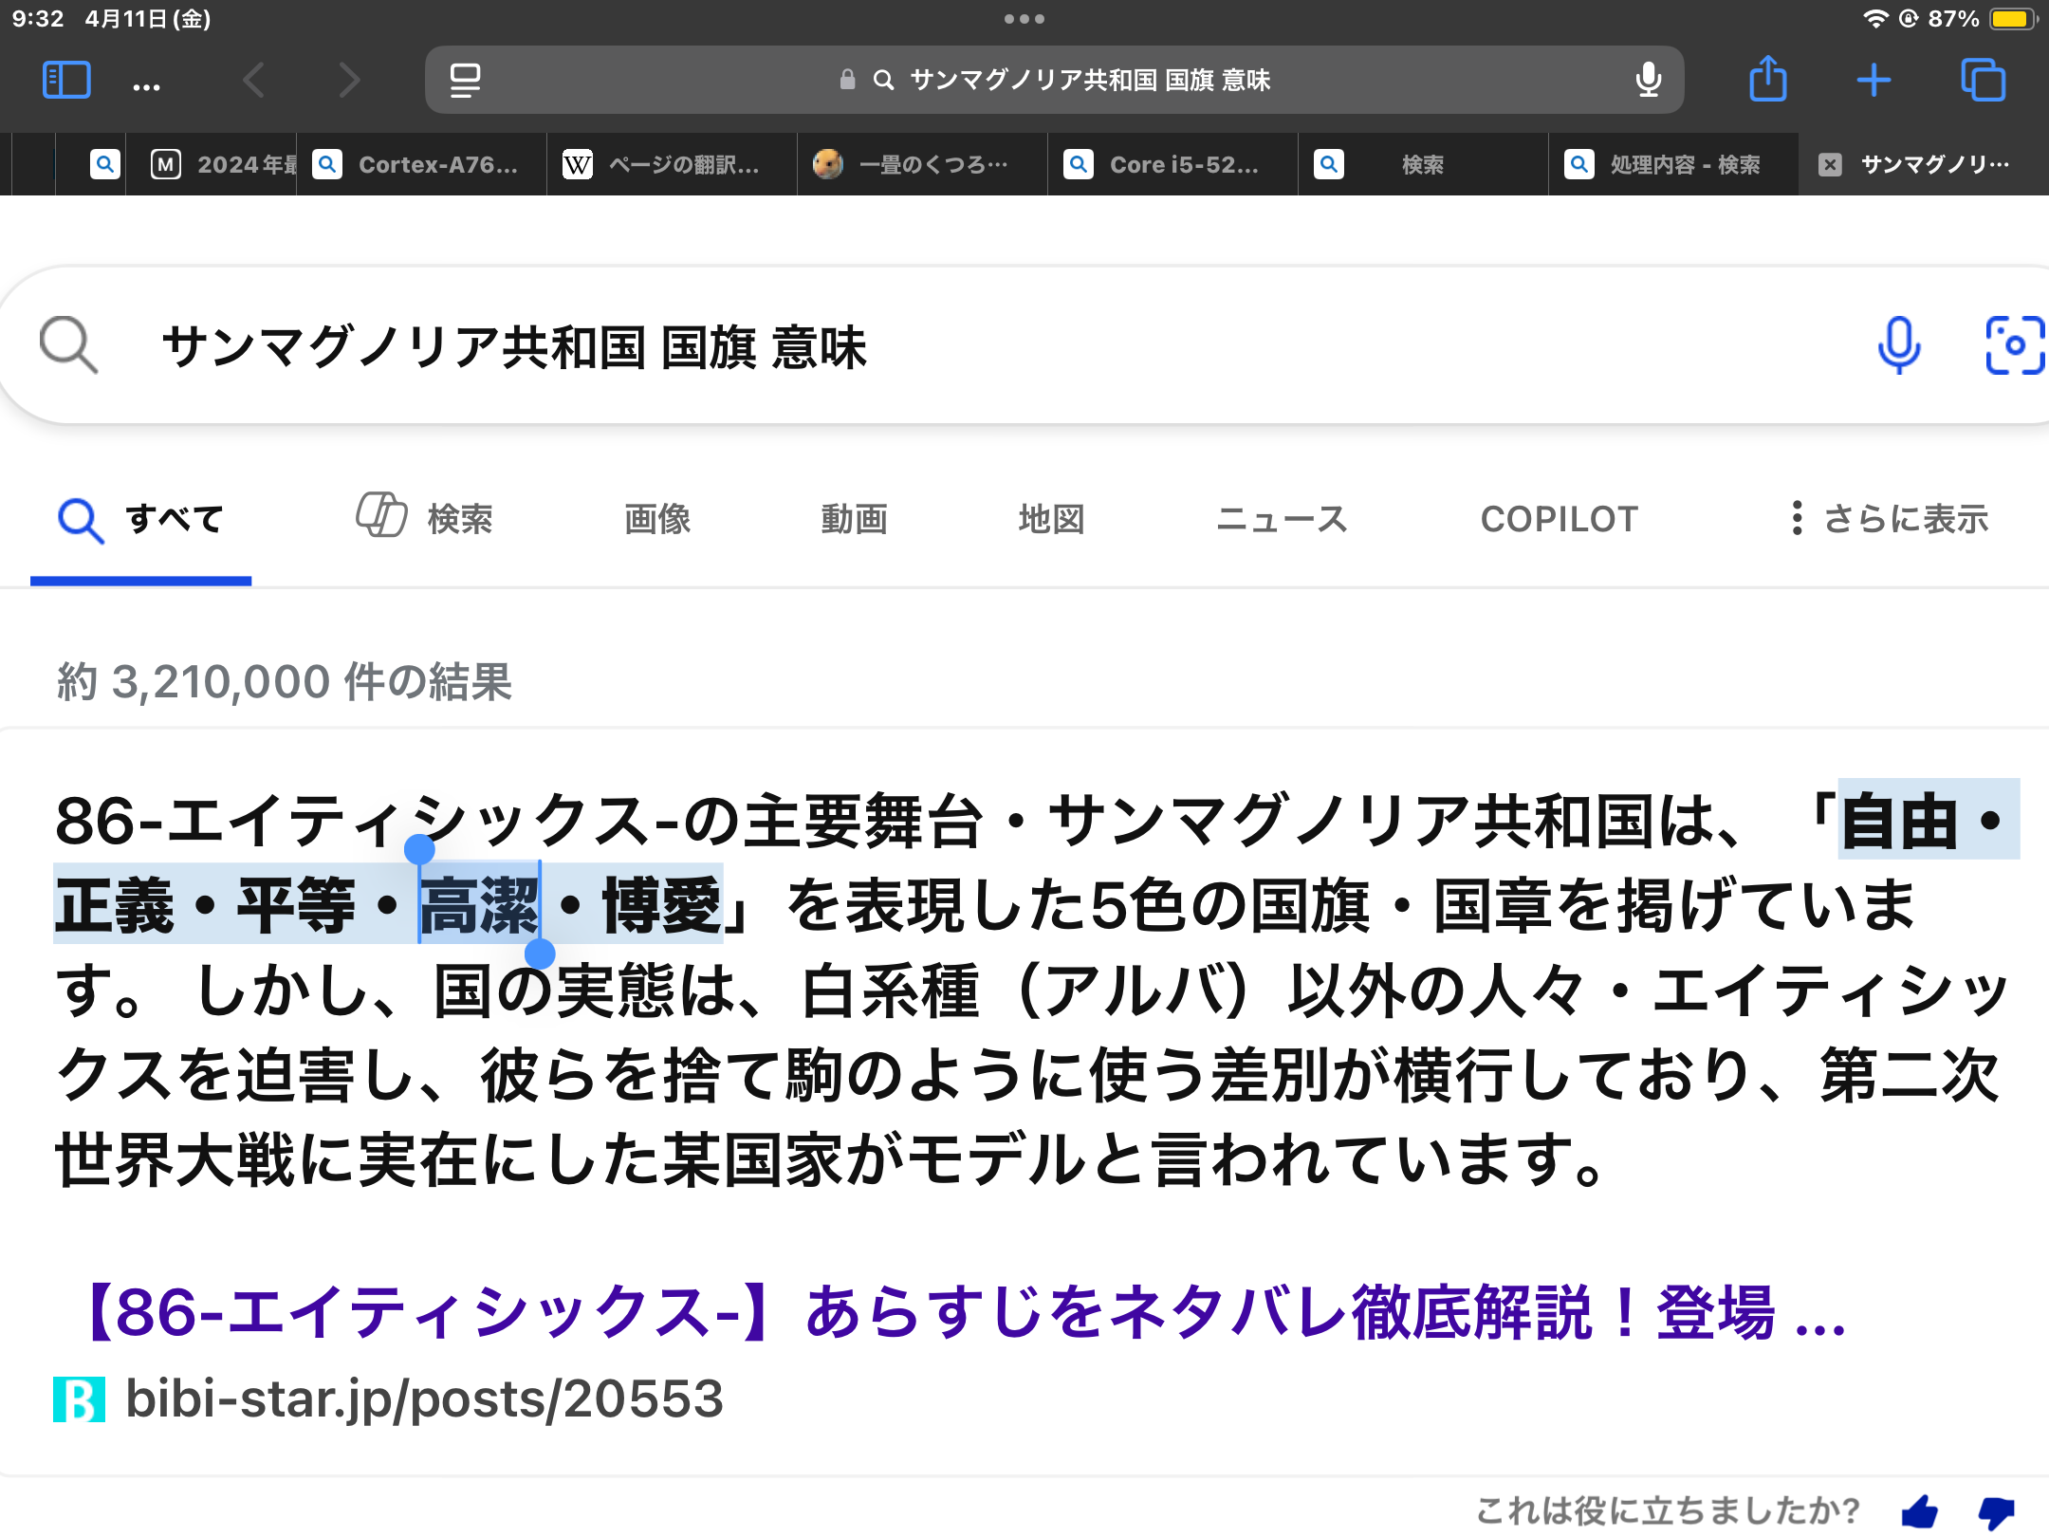Open the bibi-star.jp/posts/20553 URL link
2049x1537 pixels.
coord(423,1398)
